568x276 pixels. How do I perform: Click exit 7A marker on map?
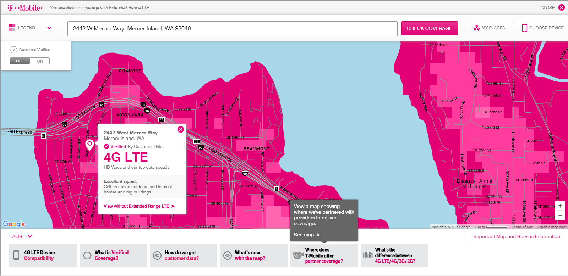[162, 119]
